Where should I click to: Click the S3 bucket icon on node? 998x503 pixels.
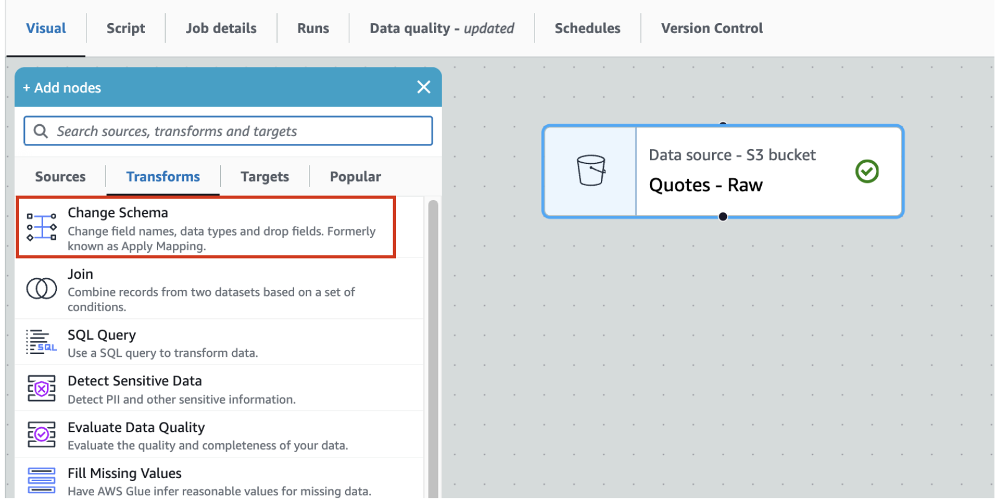pos(591,170)
